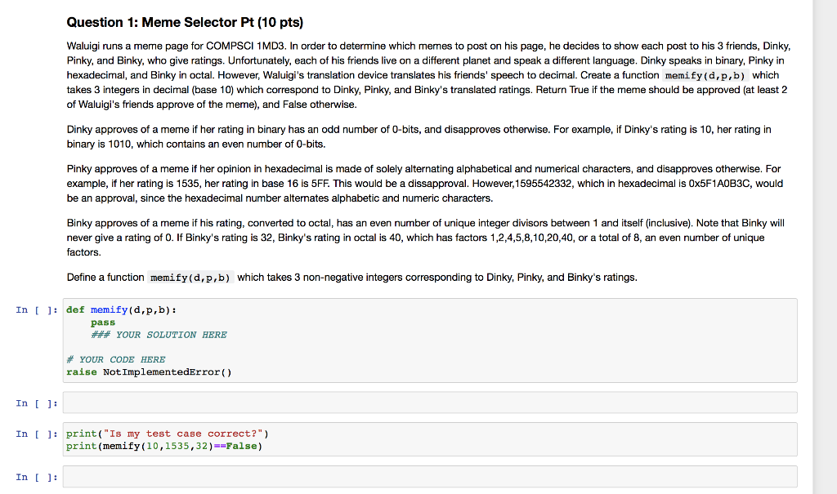The height and width of the screenshot is (494, 837).
Task: Click the 'pass' keyword in memify cell
Action: click(x=103, y=323)
